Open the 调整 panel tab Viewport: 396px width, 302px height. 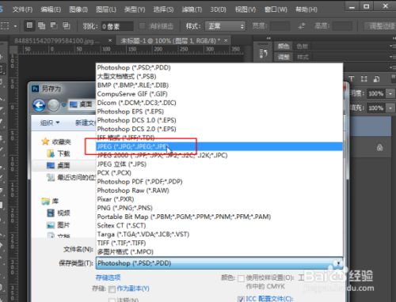(284, 57)
